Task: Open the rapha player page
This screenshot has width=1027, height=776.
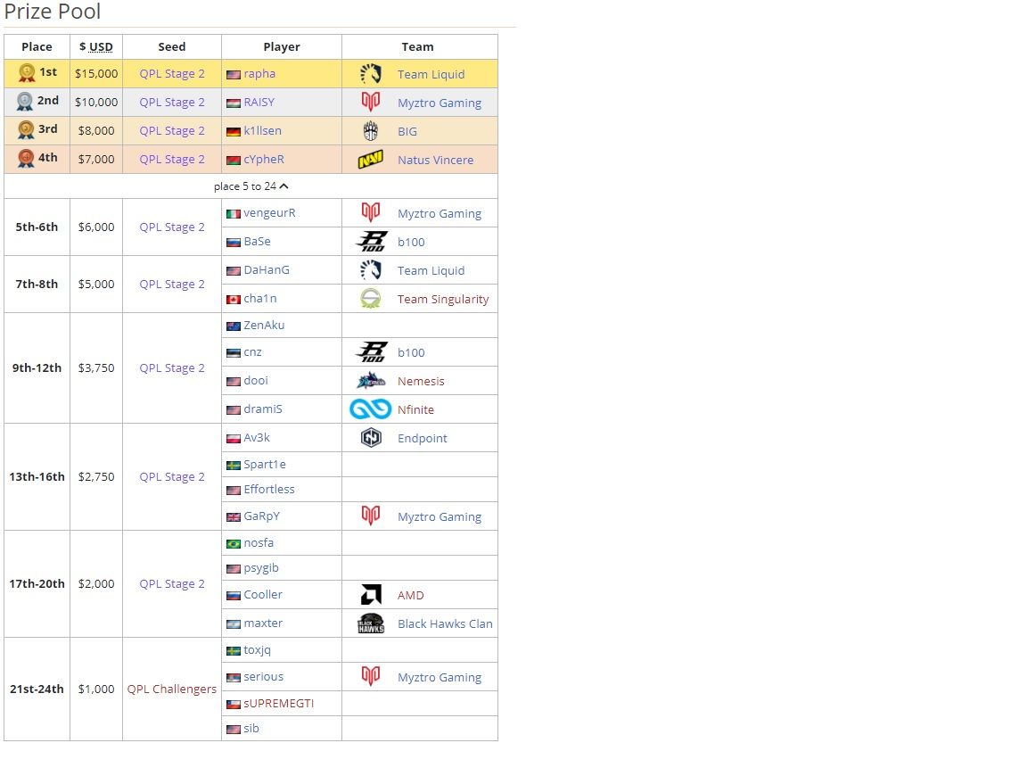Action: click(x=260, y=73)
